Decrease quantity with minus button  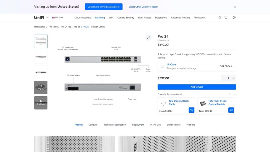click(x=223, y=78)
